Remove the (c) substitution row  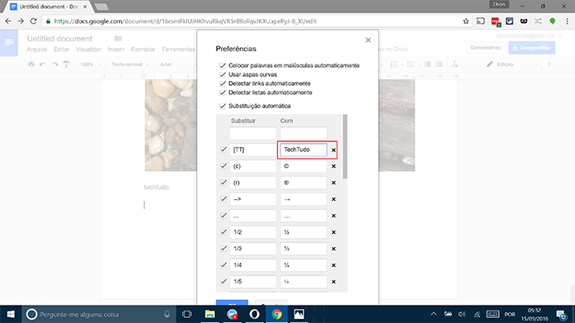[x=333, y=166]
